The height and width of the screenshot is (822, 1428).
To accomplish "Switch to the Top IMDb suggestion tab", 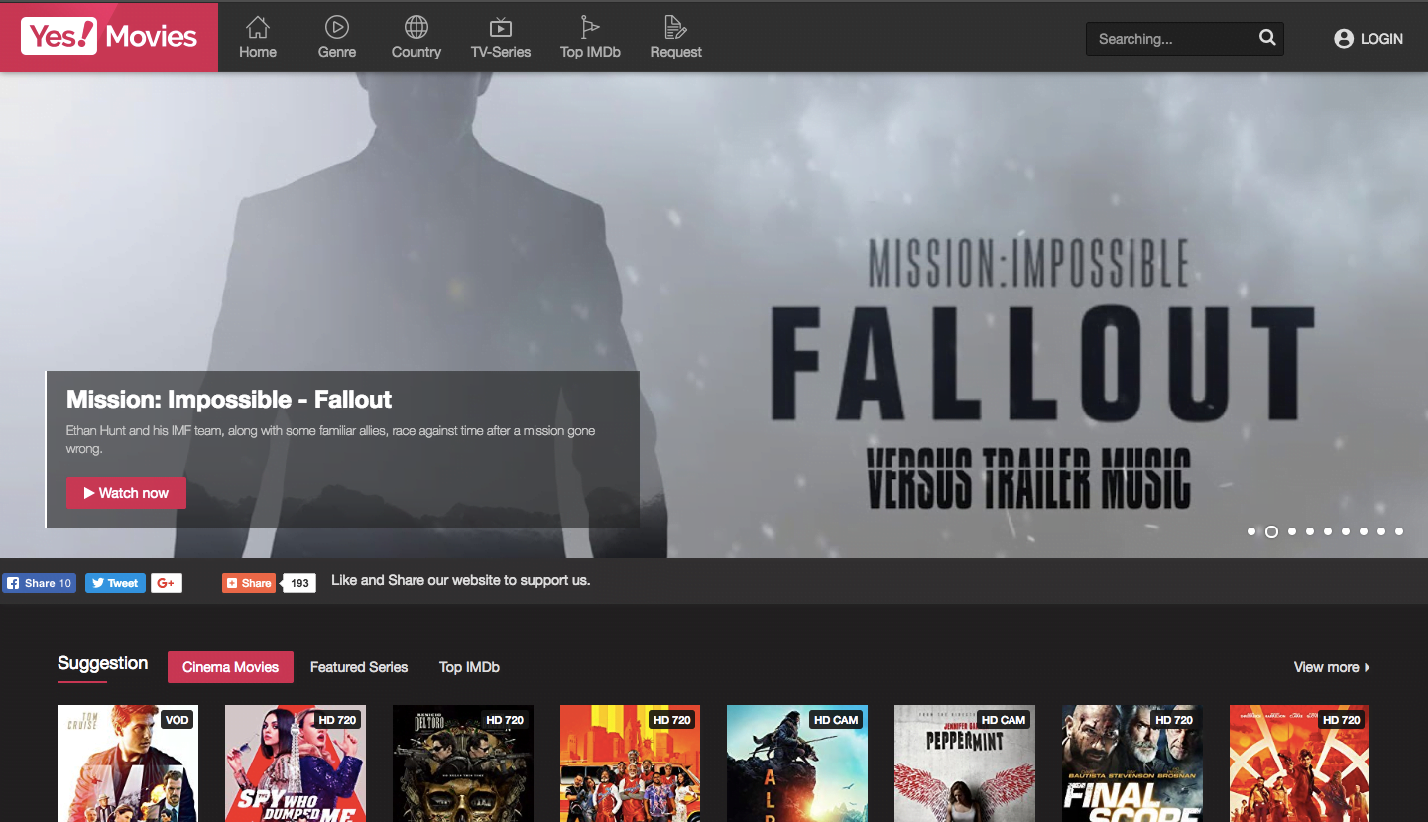I will tap(469, 667).
